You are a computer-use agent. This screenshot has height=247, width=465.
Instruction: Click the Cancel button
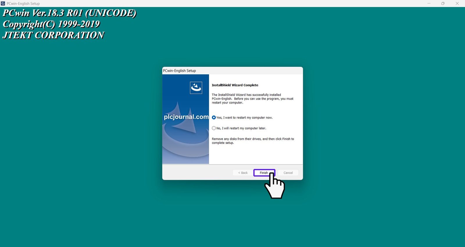click(288, 173)
